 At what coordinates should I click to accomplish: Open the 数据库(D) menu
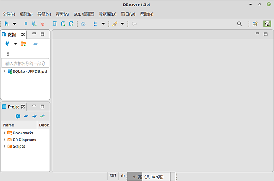[x=108, y=14]
